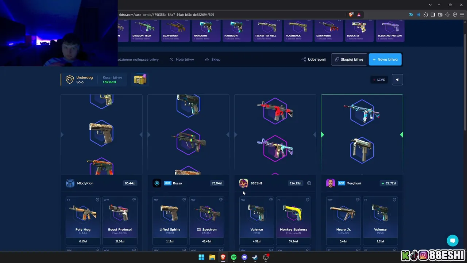Select the Necro Jr. MP5-SD card
The width and height of the screenshot is (467, 263).
(343, 221)
